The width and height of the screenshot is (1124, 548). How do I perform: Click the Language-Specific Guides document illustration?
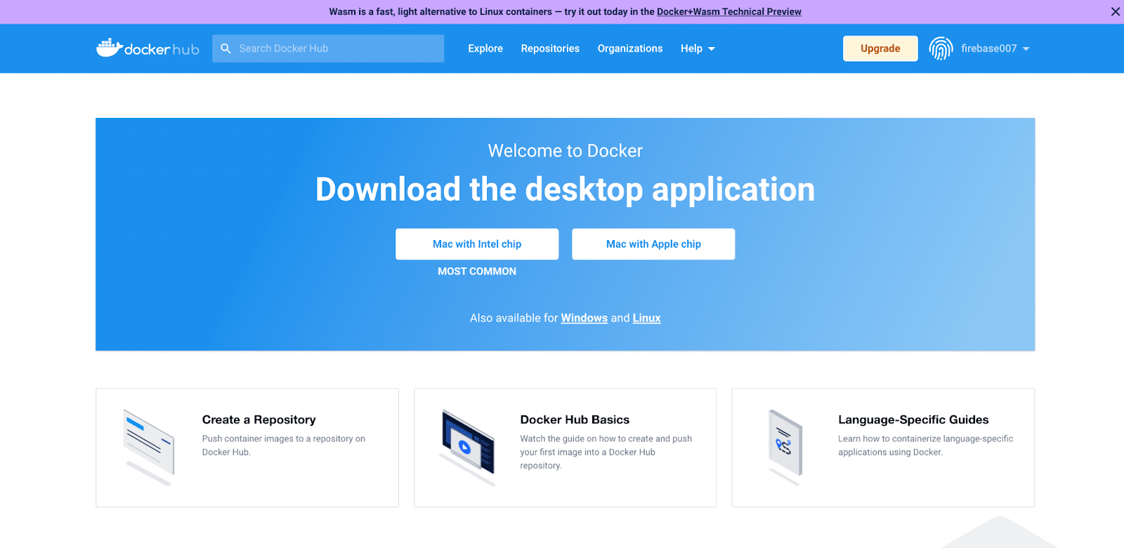(785, 447)
